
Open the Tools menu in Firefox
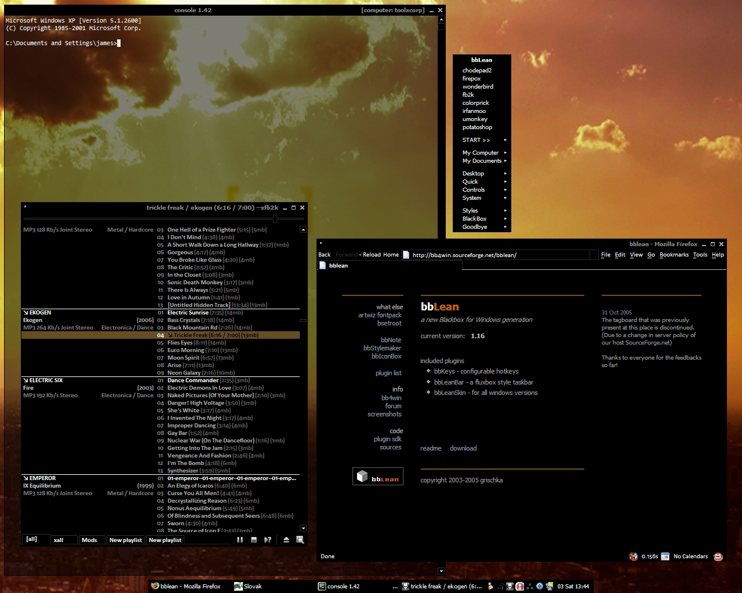(x=700, y=255)
